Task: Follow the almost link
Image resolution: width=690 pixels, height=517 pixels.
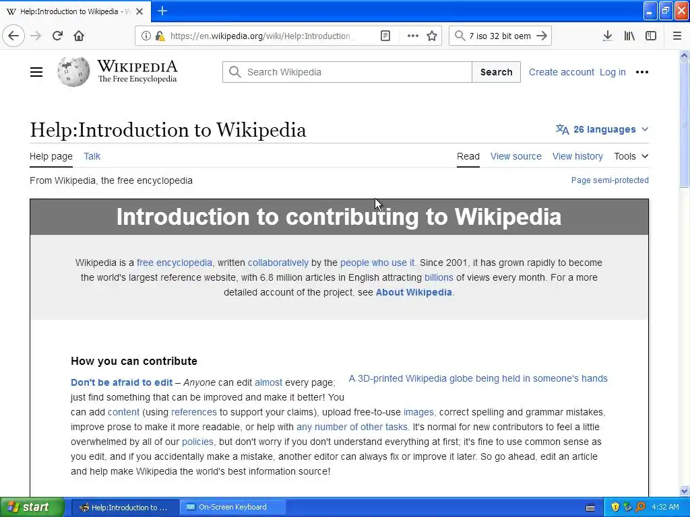Action: (268, 382)
